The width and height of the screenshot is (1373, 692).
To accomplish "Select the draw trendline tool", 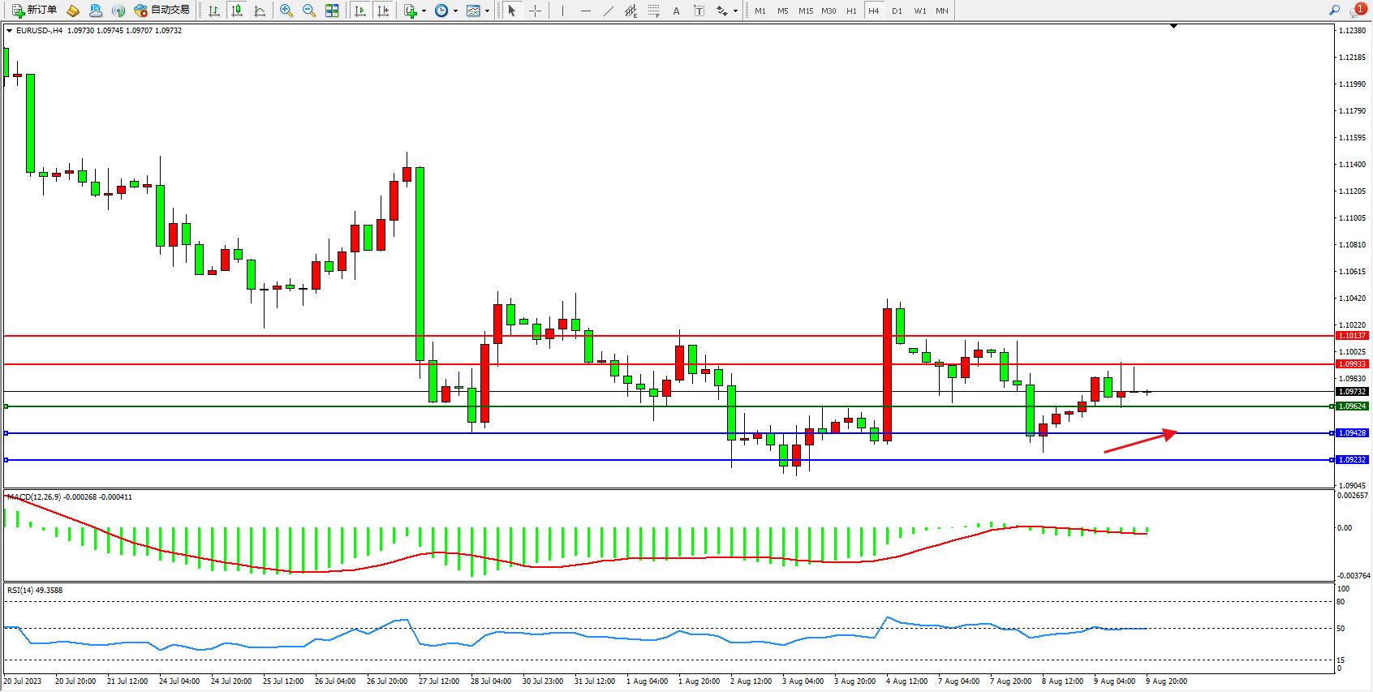I will [x=609, y=11].
